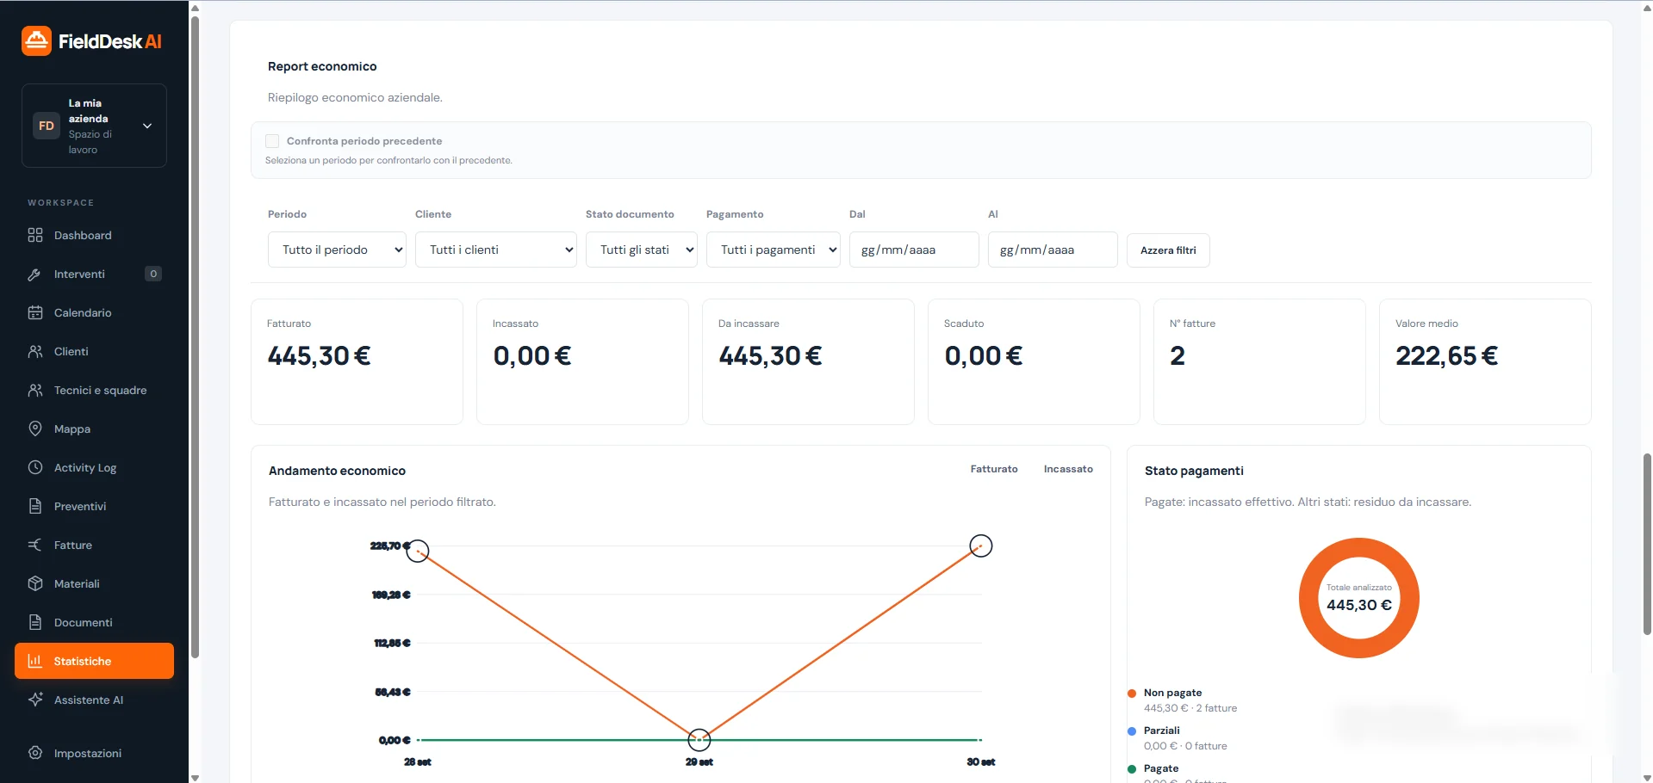This screenshot has height=783, width=1653.
Task: Open Impostazioni link in sidebar
Action: click(x=94, y=753)
